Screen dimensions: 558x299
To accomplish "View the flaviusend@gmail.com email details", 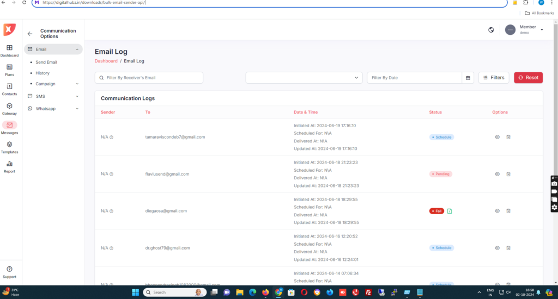I will (497, 174).
